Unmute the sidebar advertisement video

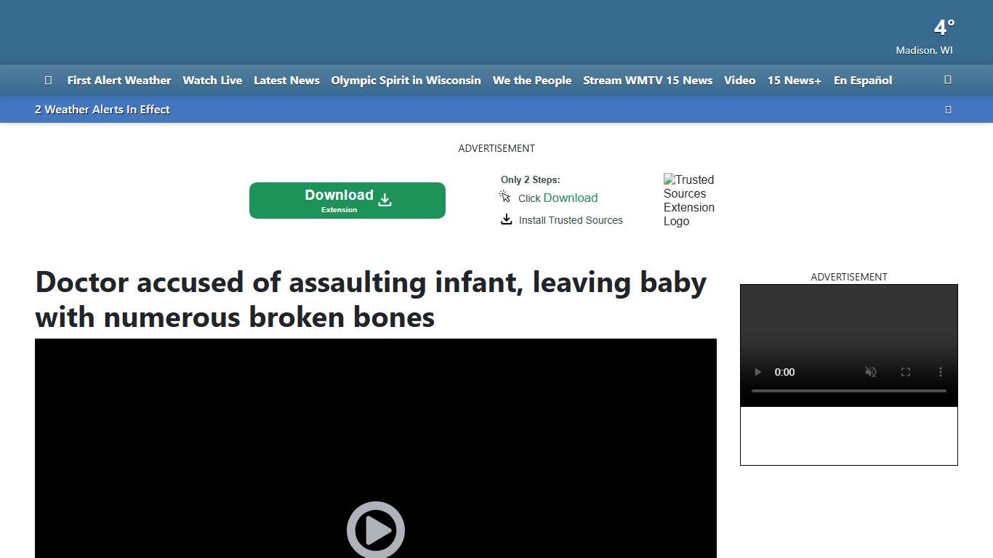870,371
